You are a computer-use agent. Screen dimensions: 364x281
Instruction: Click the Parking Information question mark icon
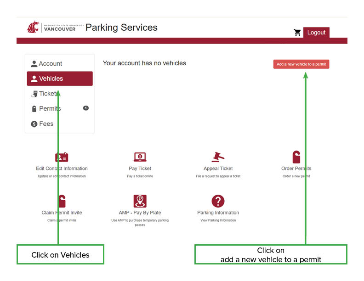pos(218,201)
